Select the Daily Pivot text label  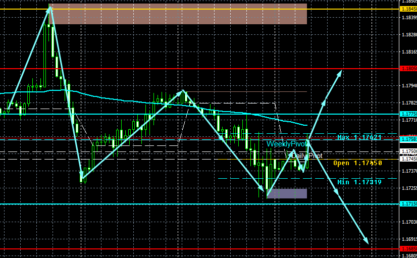click(x=306, y=156)
